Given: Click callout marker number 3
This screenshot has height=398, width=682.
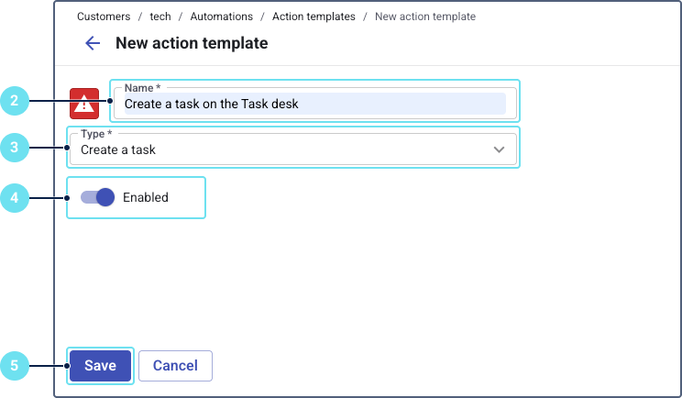Looking at the screenshot, I should [x=14, y=147].
